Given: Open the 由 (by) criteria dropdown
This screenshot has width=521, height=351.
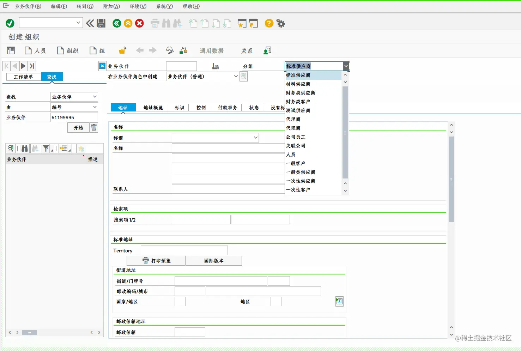Looking at the screenshot, I should 95,107.
